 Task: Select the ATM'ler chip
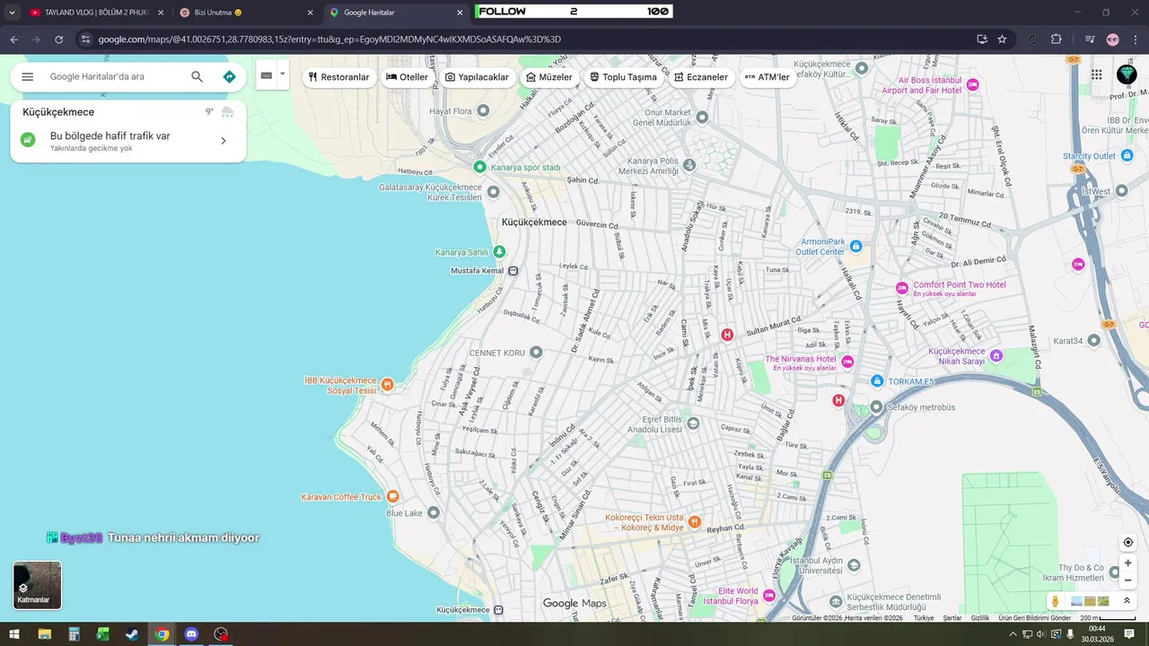767,77
